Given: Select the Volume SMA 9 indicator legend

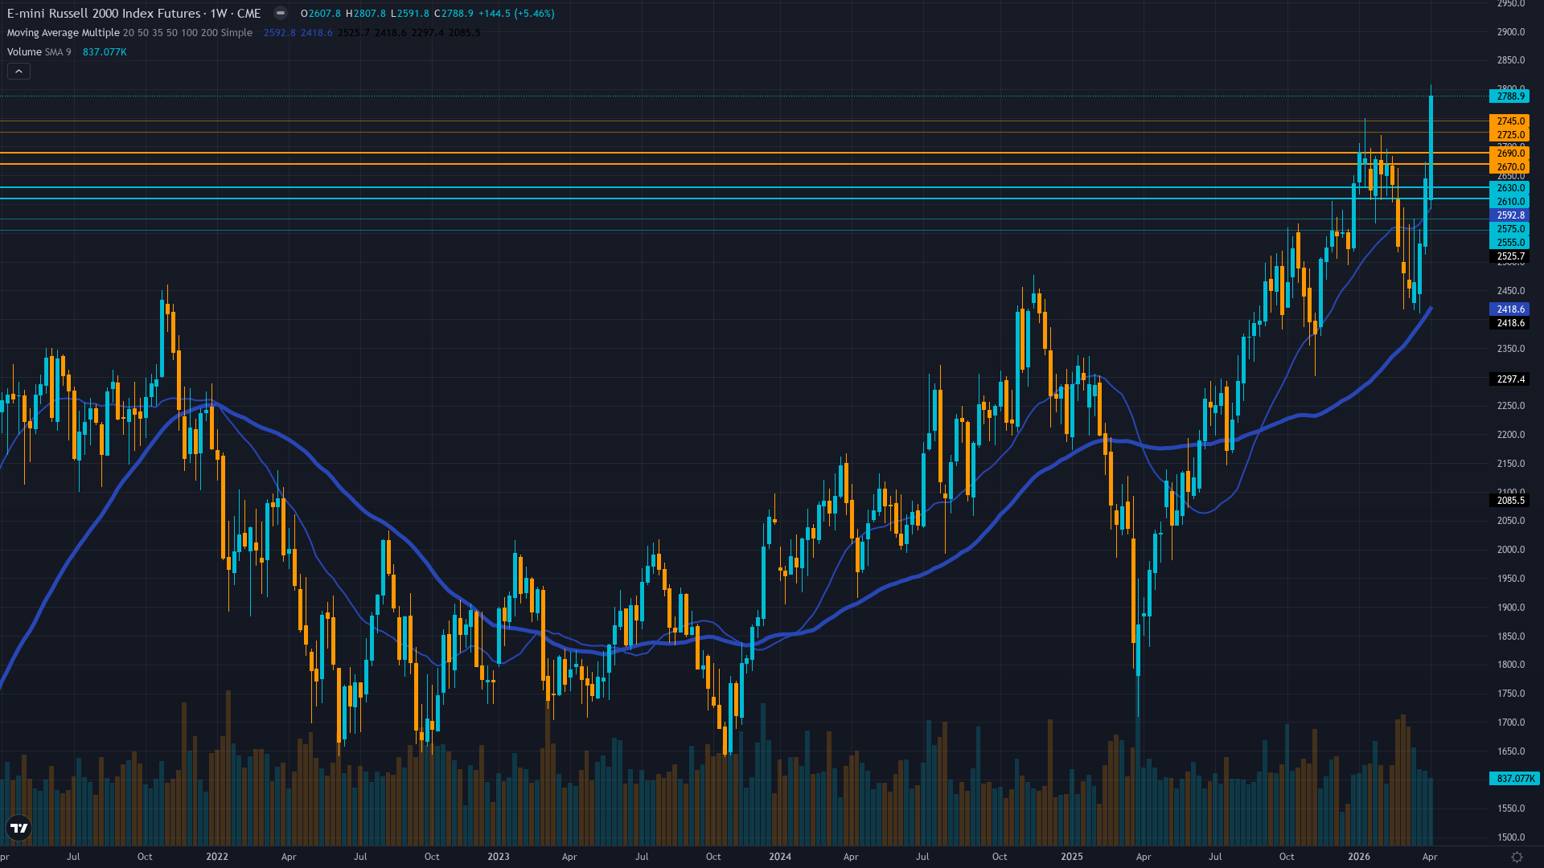Looking at the screenshot, I should pos(39,52).
